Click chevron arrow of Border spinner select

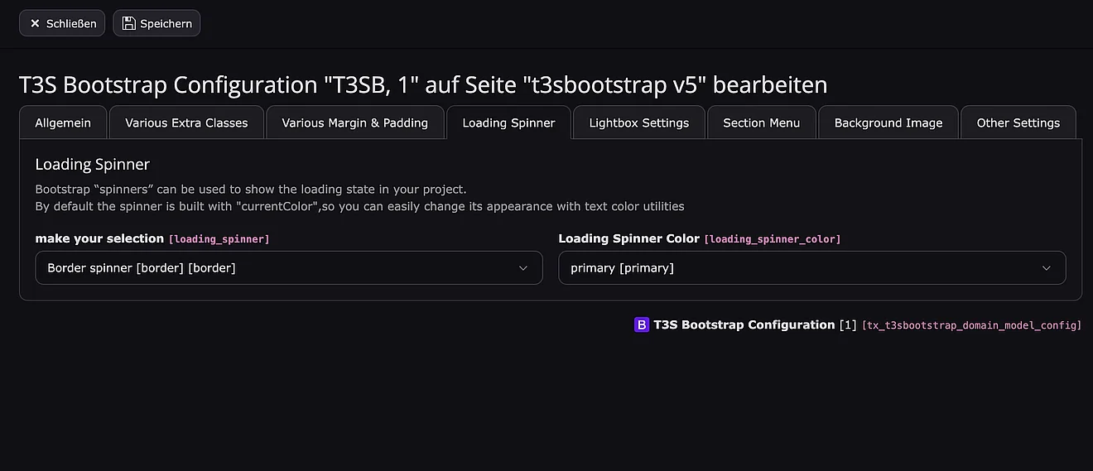tap(522, 268)
